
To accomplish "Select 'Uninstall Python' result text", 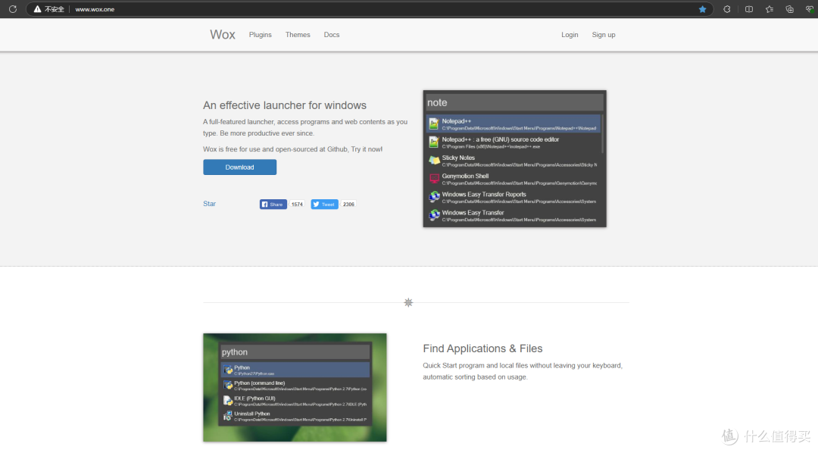I will (x=252, y=414).
